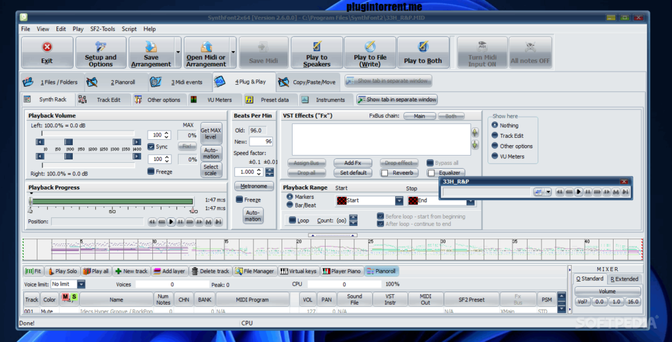This screenshot has width=672, height=342.
Task: Click FxBus chain Main button
Action: coord(419,116)
